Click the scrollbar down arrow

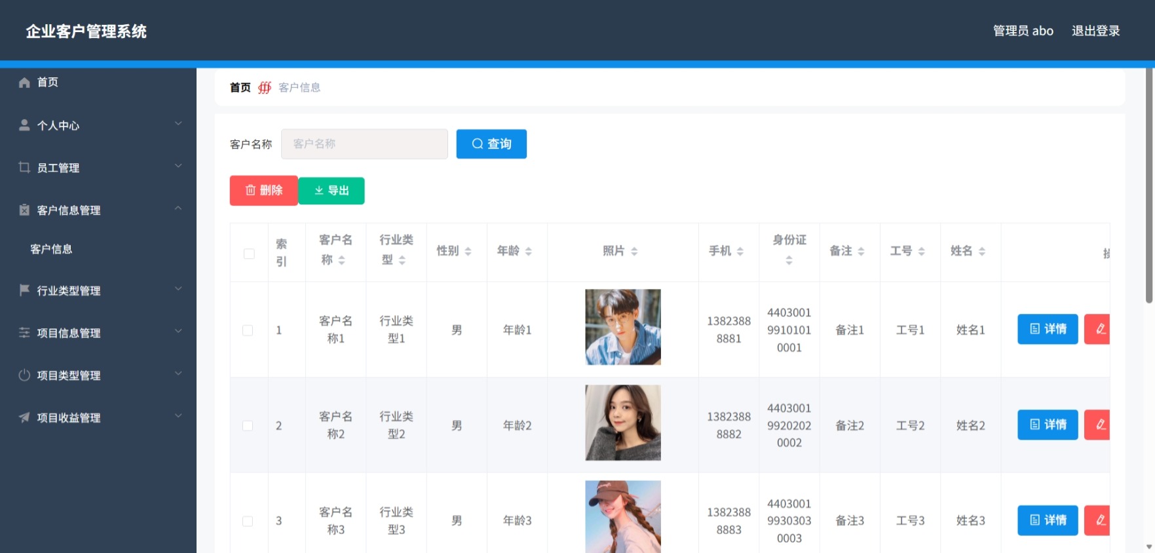(x=1149, y=546)
